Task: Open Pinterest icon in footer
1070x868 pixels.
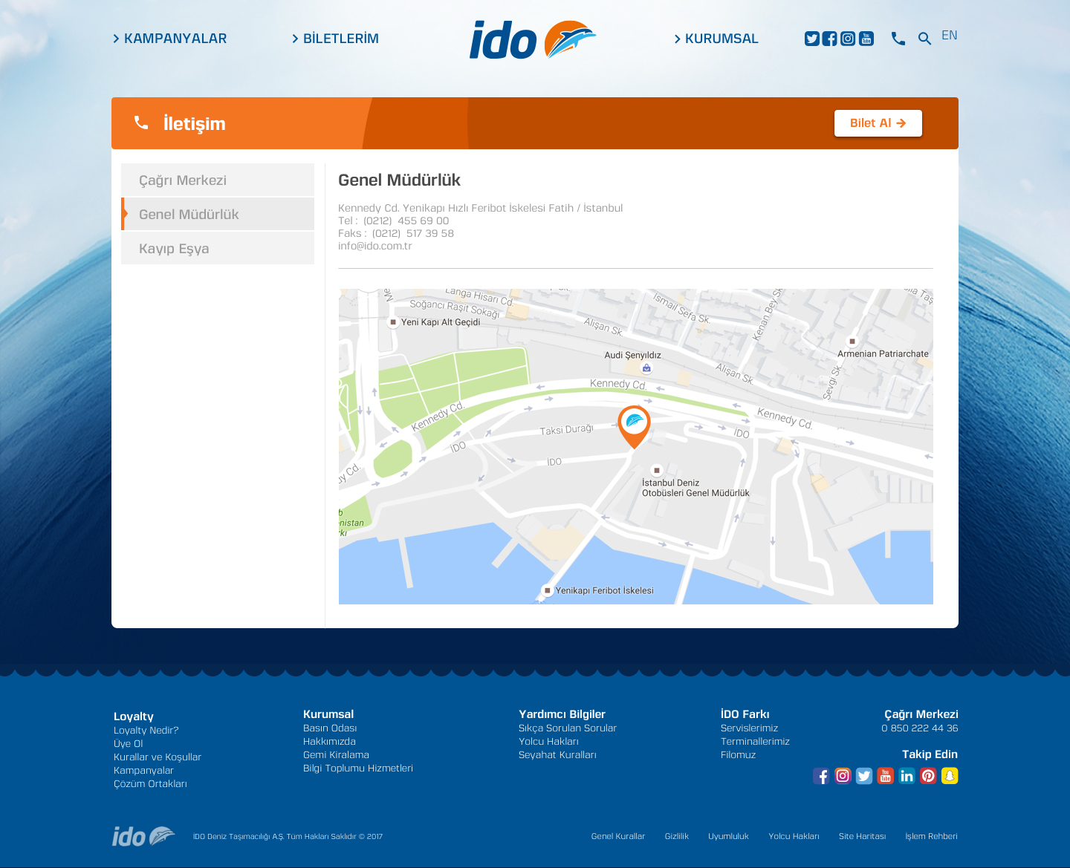Action: coord(928,776)
